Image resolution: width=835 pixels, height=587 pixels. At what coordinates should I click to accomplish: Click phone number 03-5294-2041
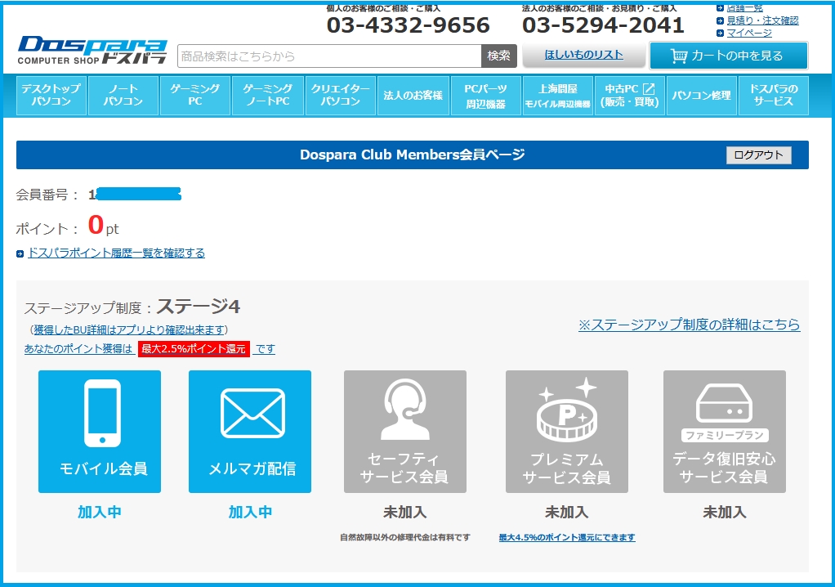tap(603, 25)
